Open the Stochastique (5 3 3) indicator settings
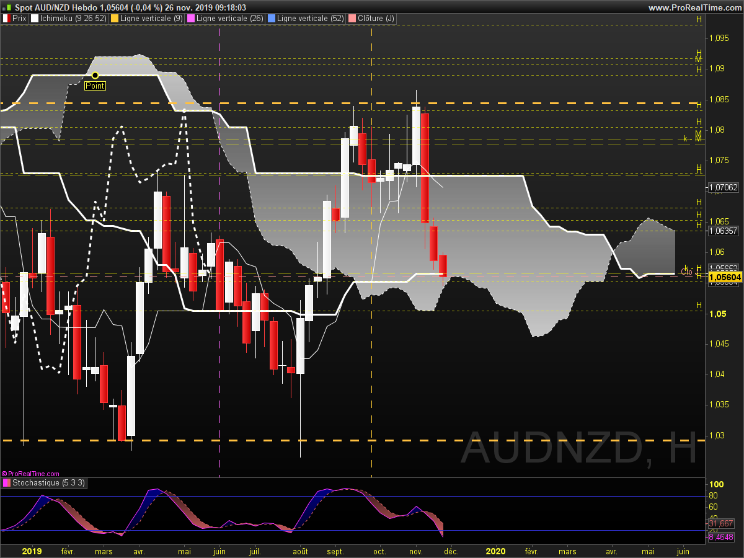 coord(48,482)
